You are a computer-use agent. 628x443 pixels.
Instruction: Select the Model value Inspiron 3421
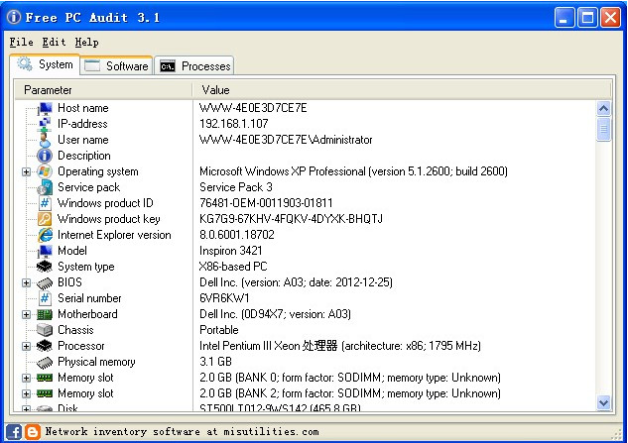tap(231, 251)
